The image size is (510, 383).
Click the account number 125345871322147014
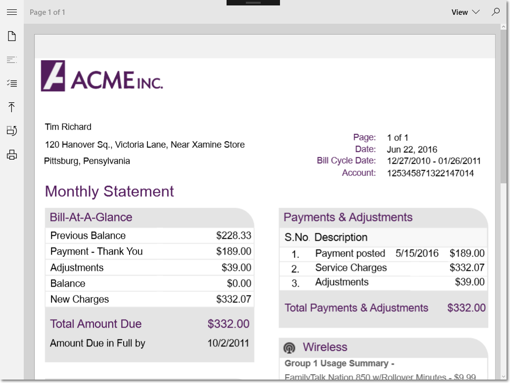pos(430,173)
